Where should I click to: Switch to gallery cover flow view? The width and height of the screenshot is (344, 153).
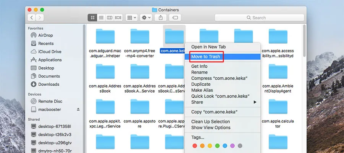(118, 18)
